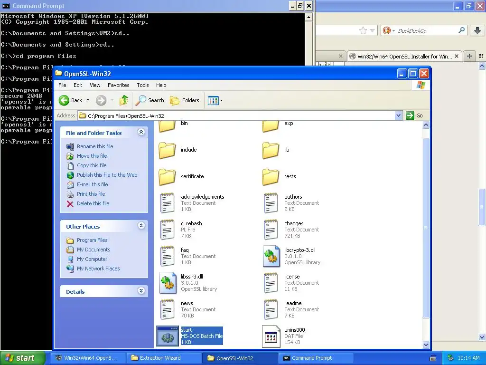Click the exp folder name
Viewport: 486px width, 365px height.
coord(289,123)
